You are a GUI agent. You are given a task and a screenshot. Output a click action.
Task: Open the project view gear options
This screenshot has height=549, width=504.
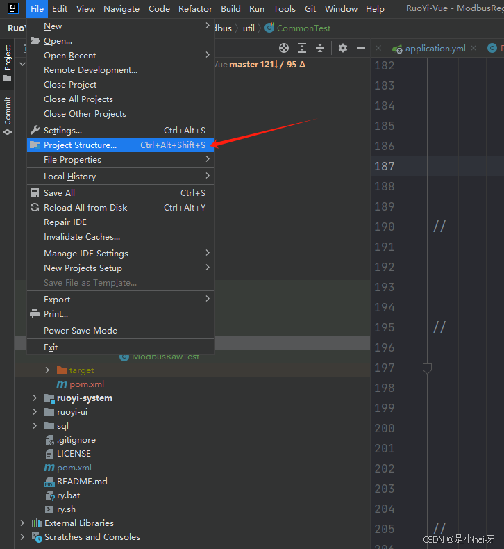[x=343, y=48]
